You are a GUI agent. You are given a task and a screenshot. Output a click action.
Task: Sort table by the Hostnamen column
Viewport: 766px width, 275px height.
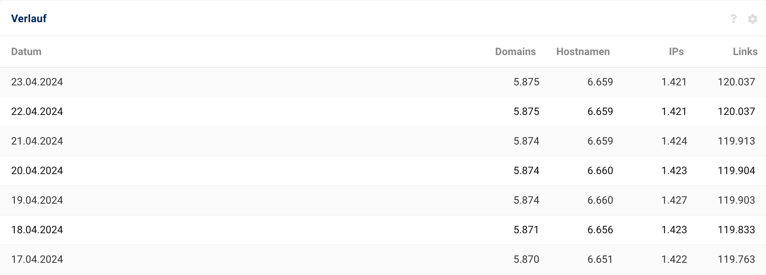[583, 52]
